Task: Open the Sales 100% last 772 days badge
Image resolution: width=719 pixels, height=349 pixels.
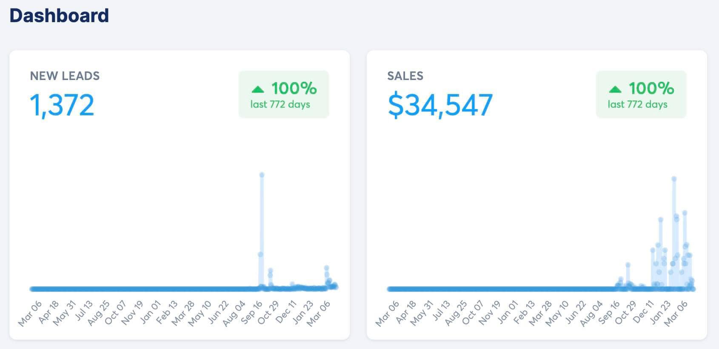Action: pos(641,94)
